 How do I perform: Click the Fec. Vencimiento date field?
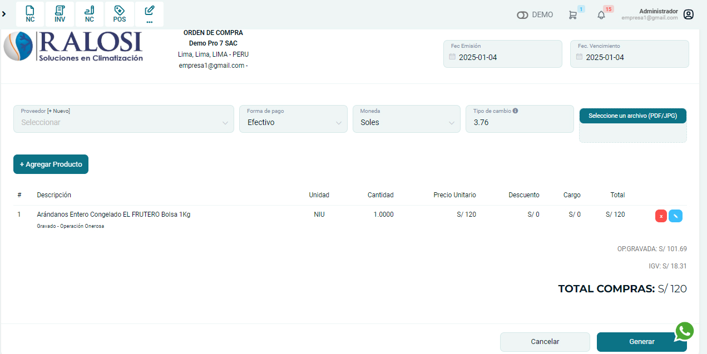click(x=629, y=57)
